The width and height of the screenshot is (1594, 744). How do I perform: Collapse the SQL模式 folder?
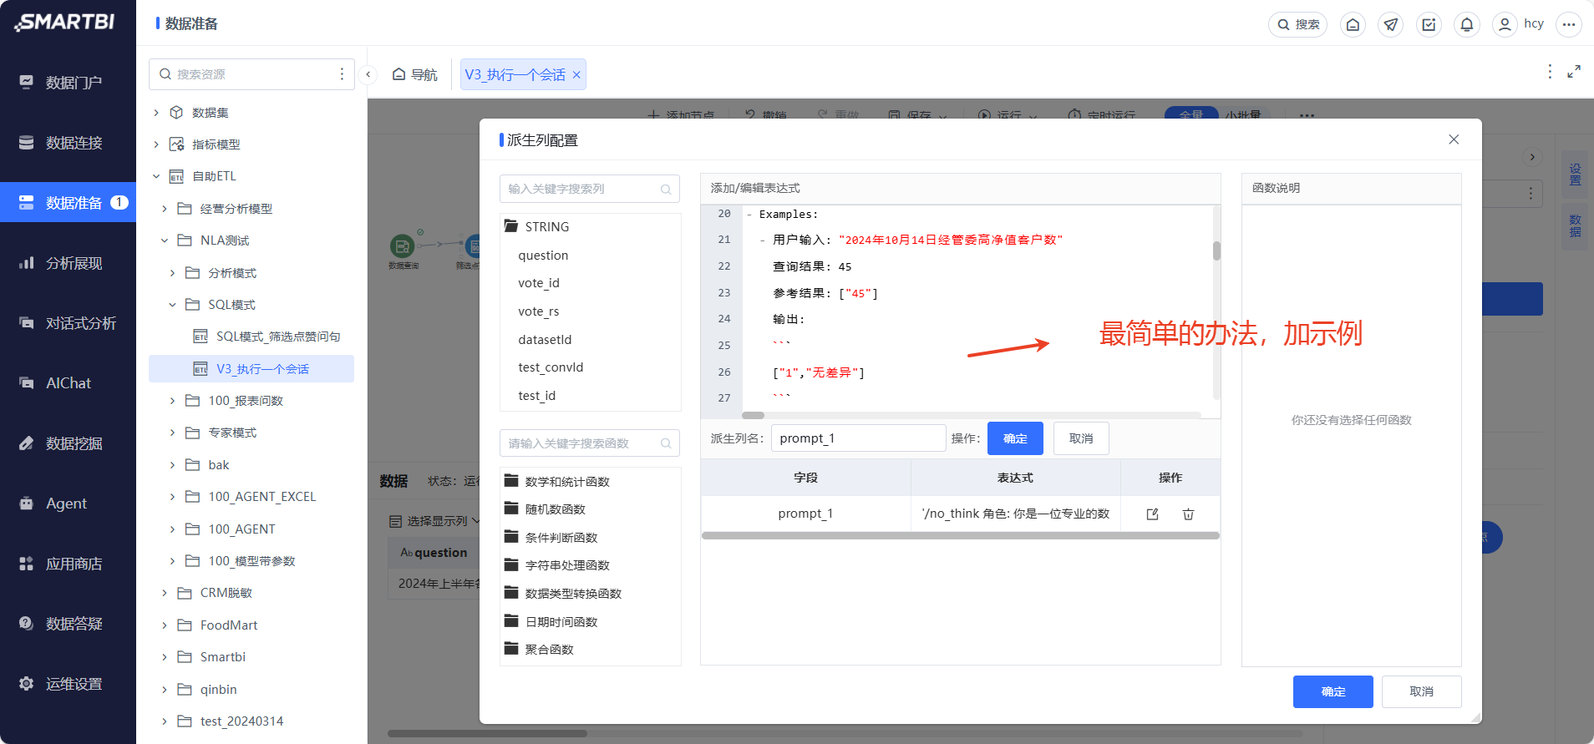pyautogui.click(x=173, y=305)
